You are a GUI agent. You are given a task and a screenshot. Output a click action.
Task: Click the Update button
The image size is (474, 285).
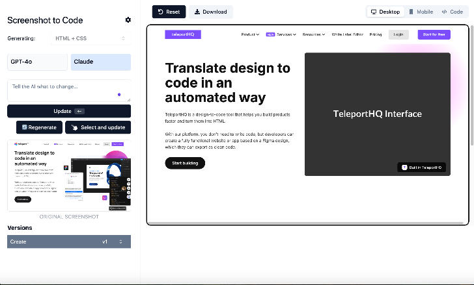coord(69,111)
